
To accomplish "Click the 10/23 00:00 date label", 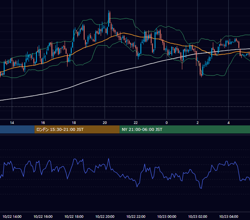I will coord(167,216).
